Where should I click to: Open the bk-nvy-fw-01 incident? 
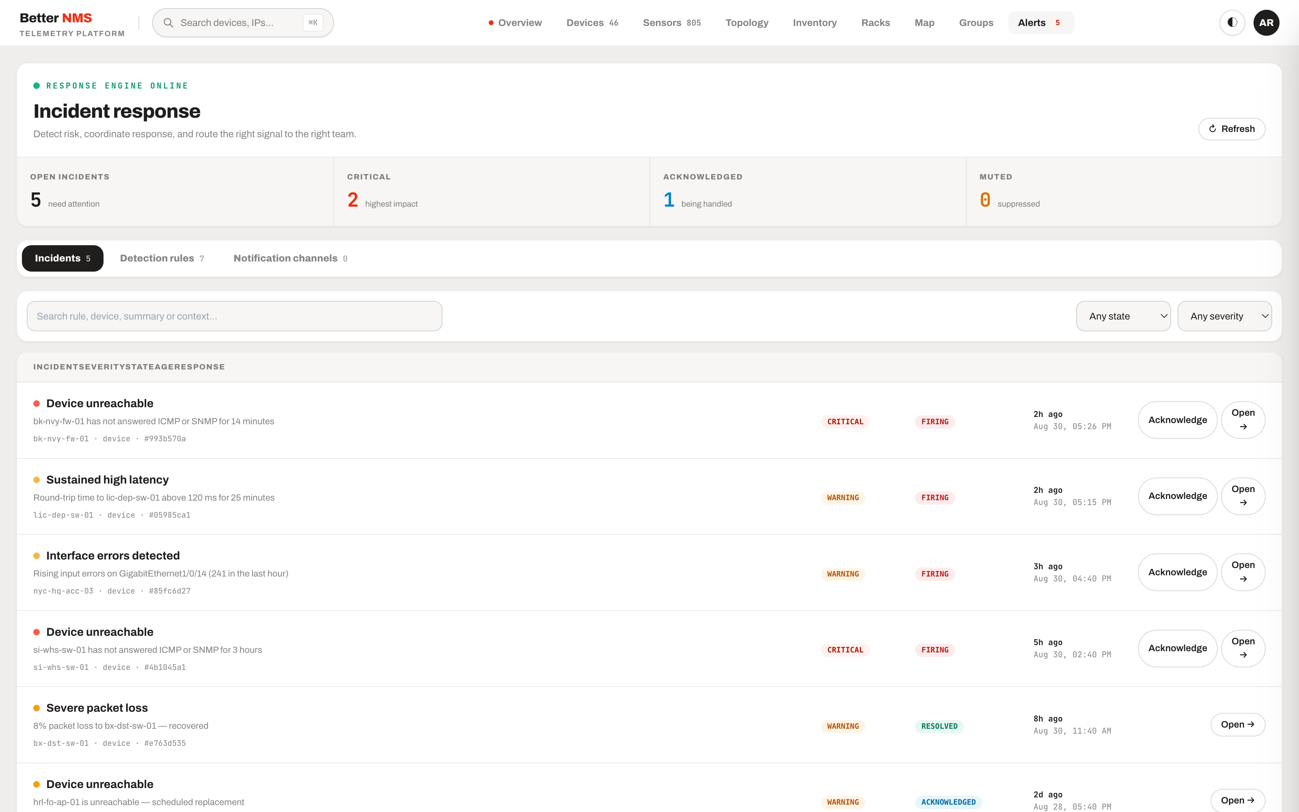tap(1243, 420)
